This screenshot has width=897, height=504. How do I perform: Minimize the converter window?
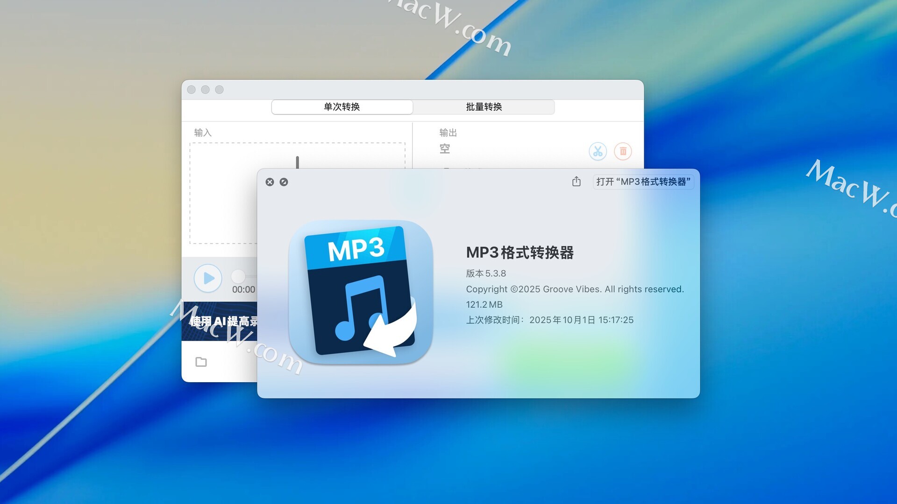click(x=205, y=90)
